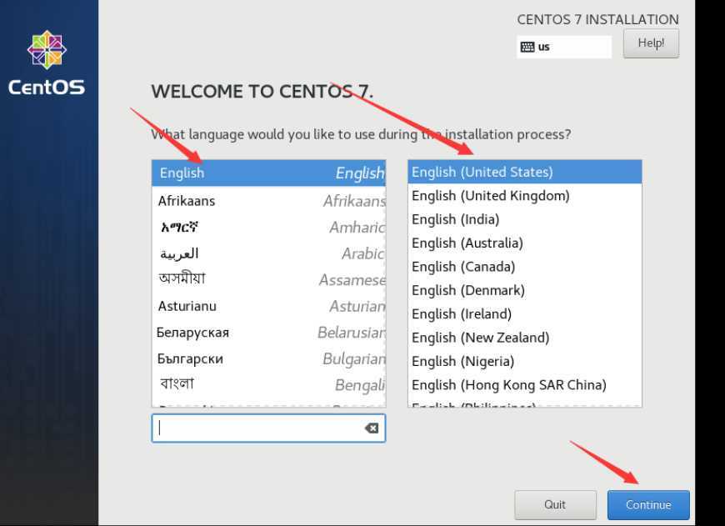The image size is (725, 526).
Task: Choose English (Australia) locale
Action: [525, 243]
